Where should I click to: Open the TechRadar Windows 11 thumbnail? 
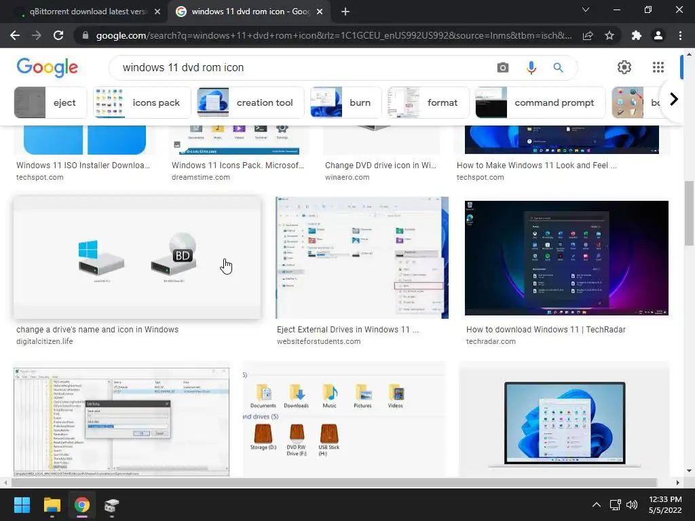[567, 258]
